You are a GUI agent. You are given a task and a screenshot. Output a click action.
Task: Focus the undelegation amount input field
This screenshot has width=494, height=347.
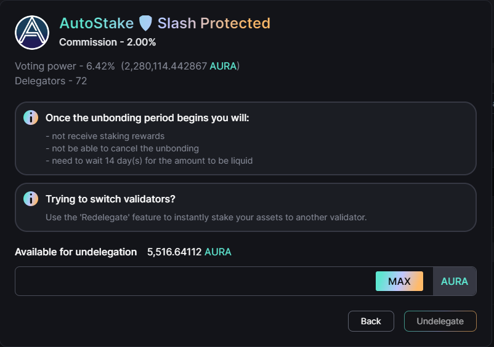(x=195, y=281)
